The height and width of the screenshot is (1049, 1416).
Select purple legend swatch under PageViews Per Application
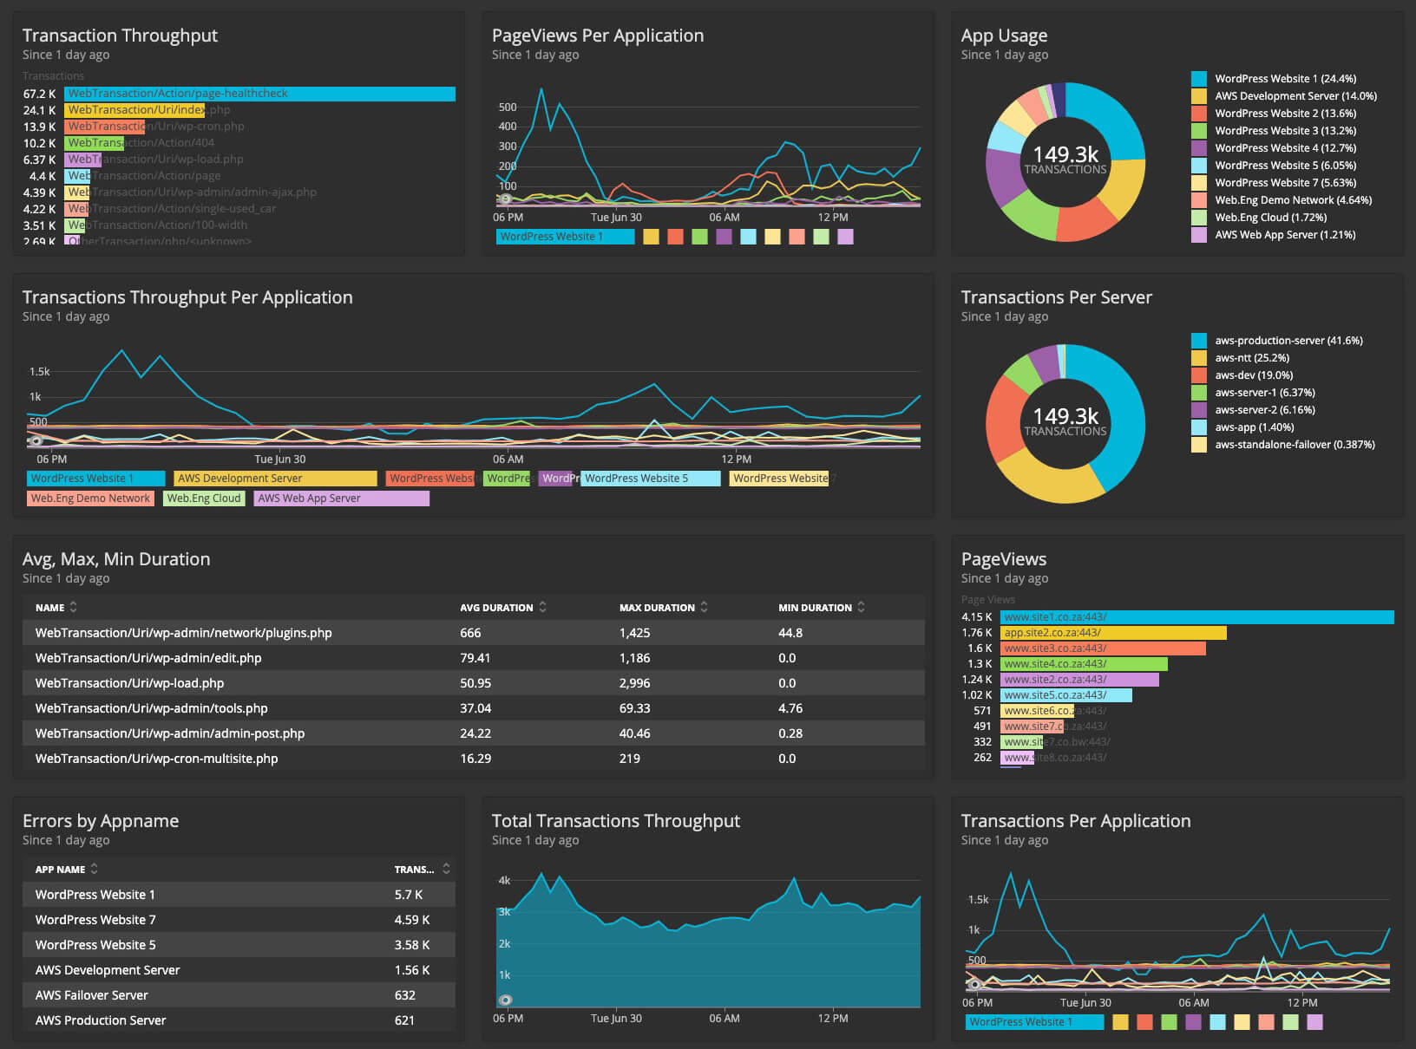pos(724,237)
